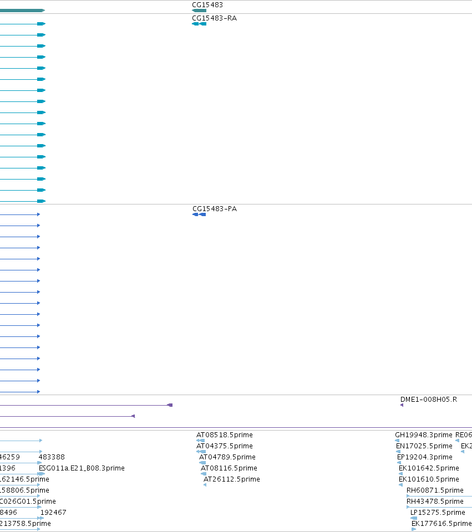Open EST EK101610.5prime

429,479
